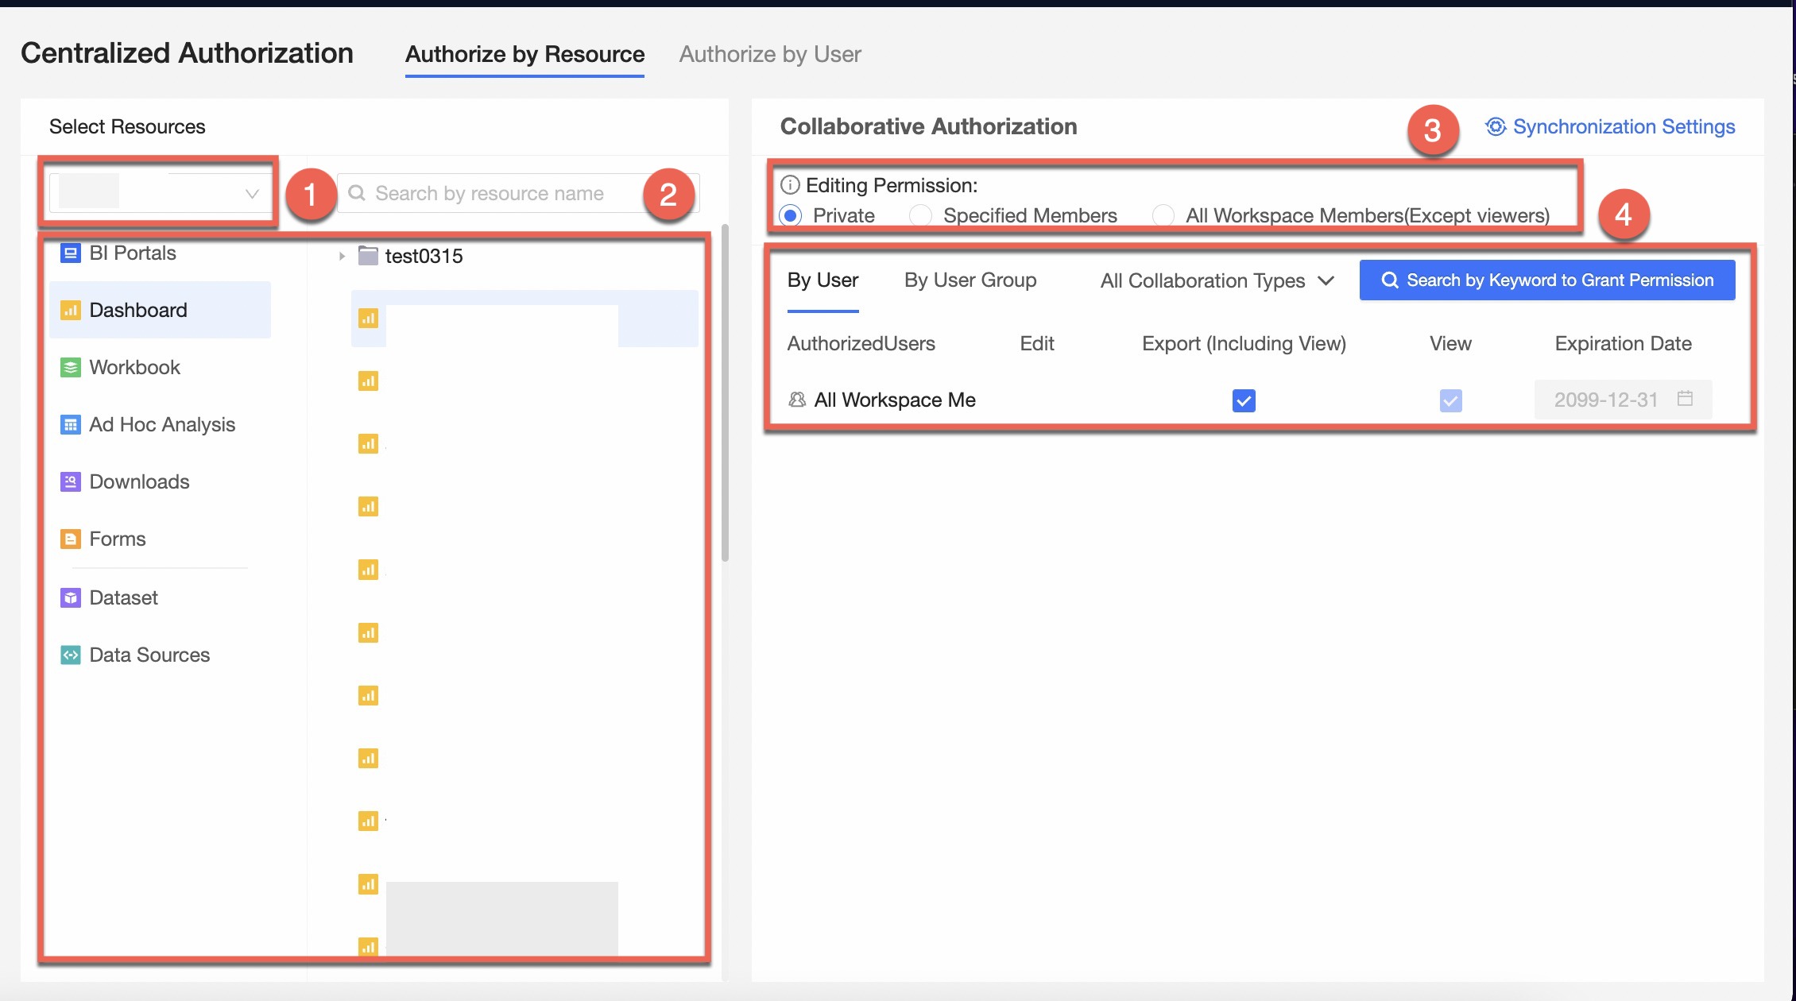1796x1001 pixels.
Task: Click Search by Keyword to Grant Permission
Action: tap(1546, 280)
